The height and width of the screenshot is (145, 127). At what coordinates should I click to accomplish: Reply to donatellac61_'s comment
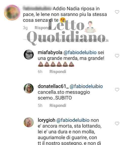(x=58, y=106)
